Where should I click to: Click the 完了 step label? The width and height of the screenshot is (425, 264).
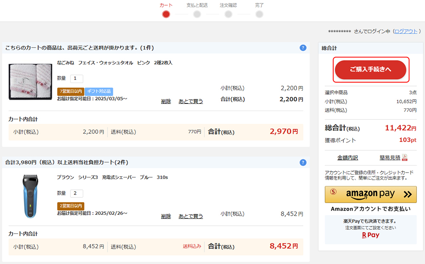pos(259,5)
